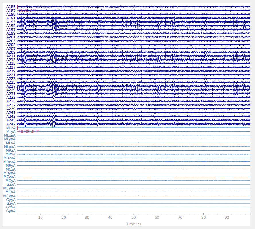
Task: Select channel label A185
Action: pos(11,7)
